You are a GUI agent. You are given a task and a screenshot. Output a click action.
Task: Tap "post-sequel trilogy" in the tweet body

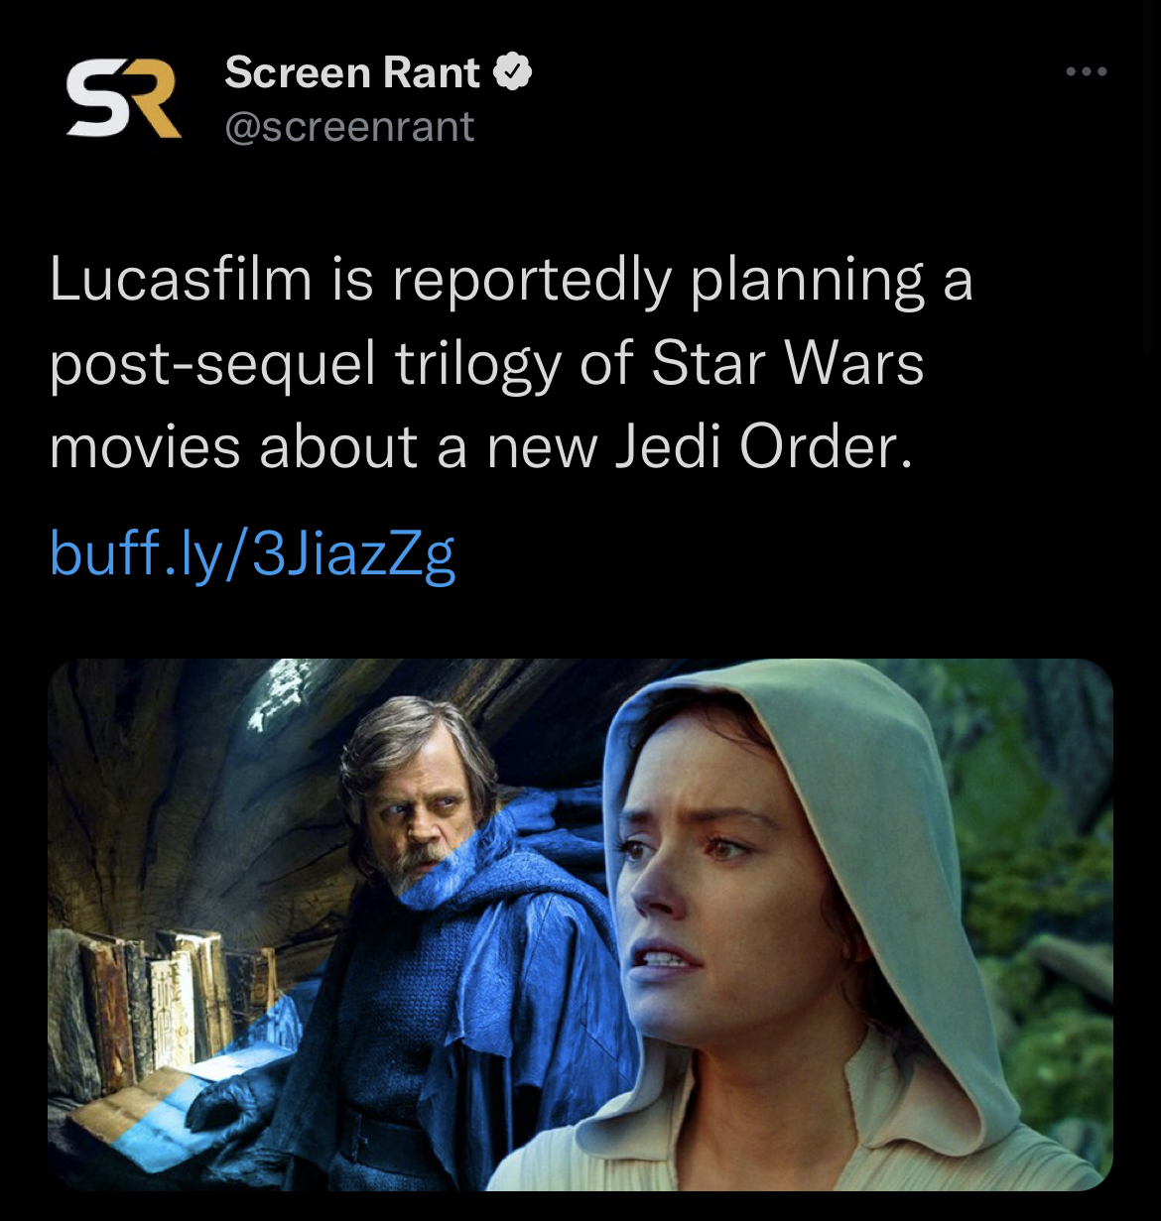pyautogui.click(x=306, y=365)
